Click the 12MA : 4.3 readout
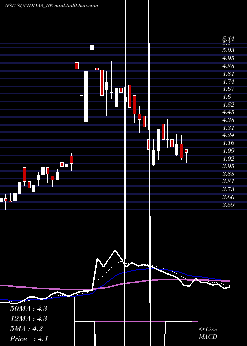The height and width of the screenshot is (346, 247). coord(29,319)
